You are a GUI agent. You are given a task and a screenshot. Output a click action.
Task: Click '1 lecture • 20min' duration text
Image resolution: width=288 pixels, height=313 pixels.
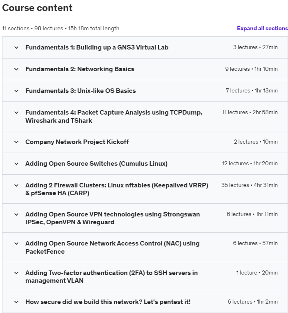point(257,272)
